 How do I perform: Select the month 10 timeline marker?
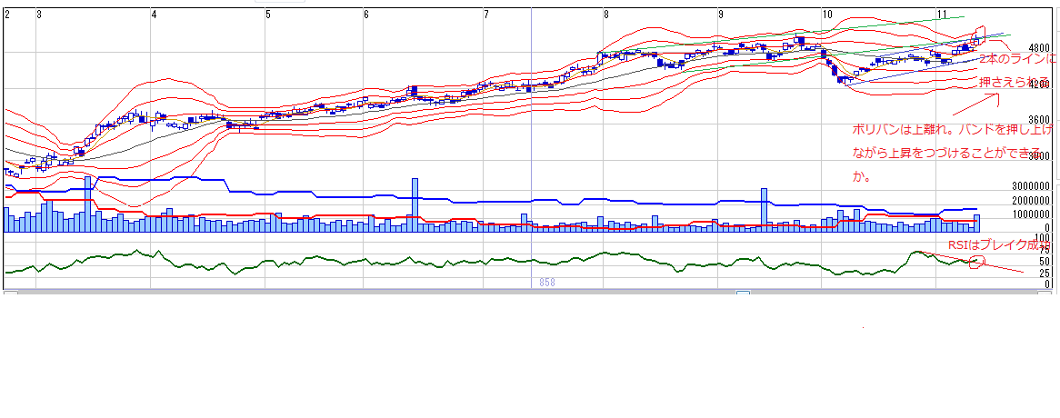(826, 15)
